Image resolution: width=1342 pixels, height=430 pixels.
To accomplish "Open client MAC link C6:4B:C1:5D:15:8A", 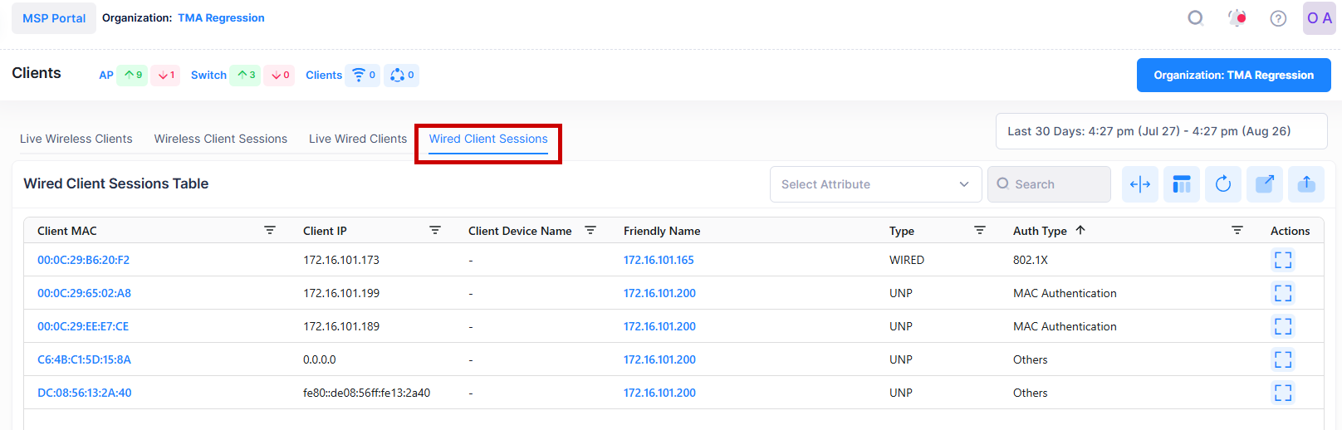I will pyautogui.click(x=84, y=359).
